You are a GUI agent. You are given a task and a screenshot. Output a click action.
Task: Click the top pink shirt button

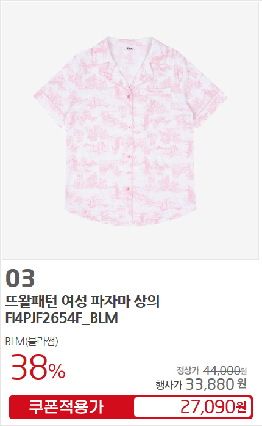pos(129,95)
